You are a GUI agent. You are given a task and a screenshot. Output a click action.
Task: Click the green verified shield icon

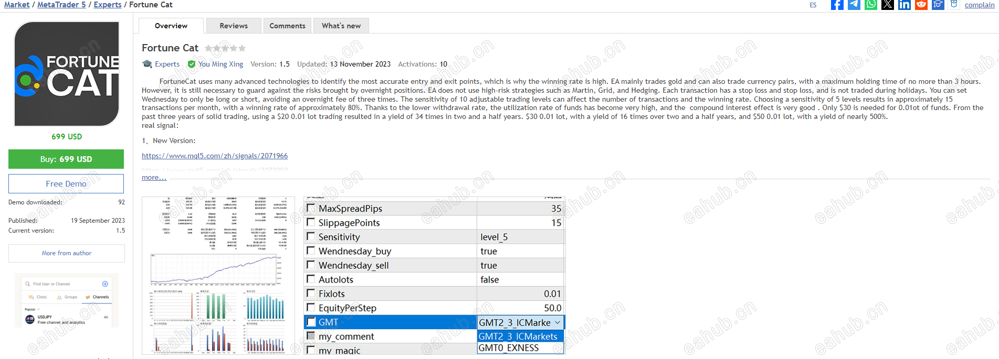tap(192, 64)
